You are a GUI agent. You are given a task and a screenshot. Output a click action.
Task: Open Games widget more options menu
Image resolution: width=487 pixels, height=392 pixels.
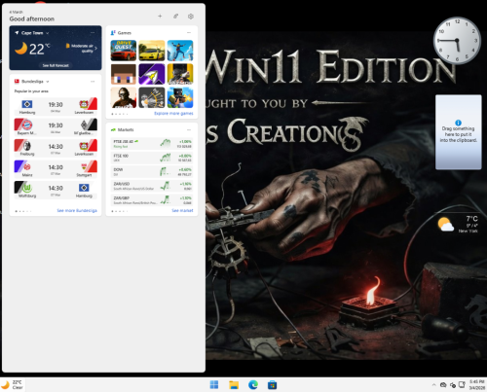pyautogui.click(x=189, y=33)
